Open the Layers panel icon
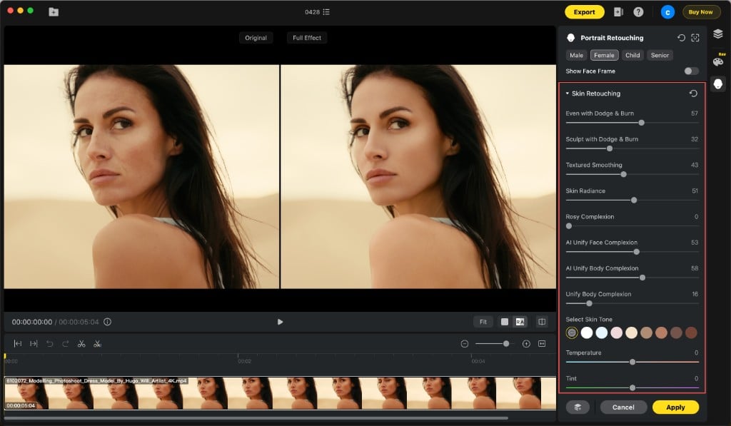 click(x=719, y=32)
